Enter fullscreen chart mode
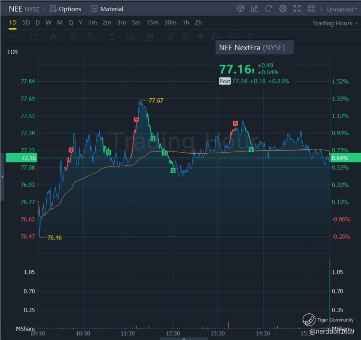The height and width of the screenshot is (340, 361). coord(297,9)
